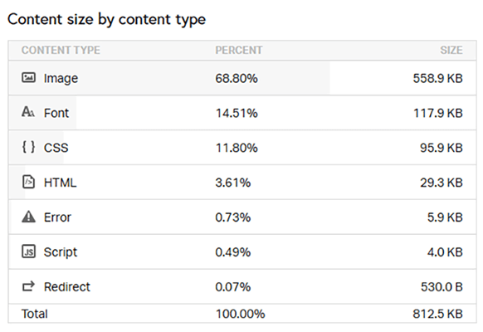Click the Image content type icon
Screen dimensions: 483x332
coord(29,78)
